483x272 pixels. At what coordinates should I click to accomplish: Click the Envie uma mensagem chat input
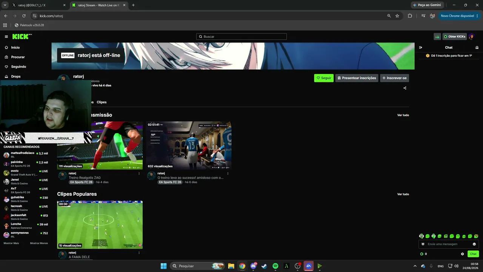click(x=449, y=244)
